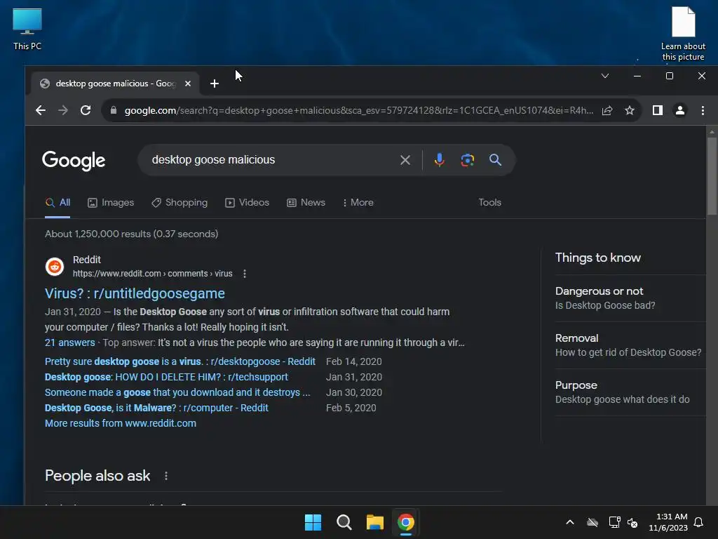Open the clock showing 1:31 AM
The image size is (718, 539).
click(x=668, y=522)
